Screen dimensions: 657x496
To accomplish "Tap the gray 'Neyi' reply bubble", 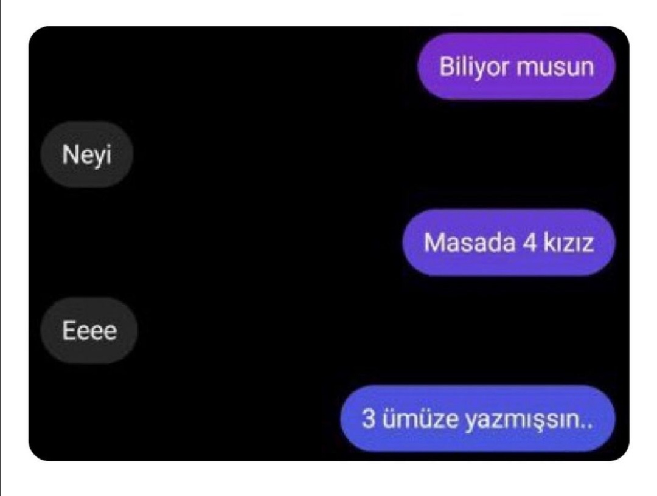I will tap(87, 154).
